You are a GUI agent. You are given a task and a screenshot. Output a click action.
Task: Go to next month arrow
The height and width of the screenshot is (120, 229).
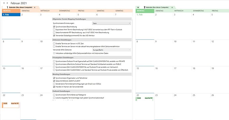tap(7, 3)
